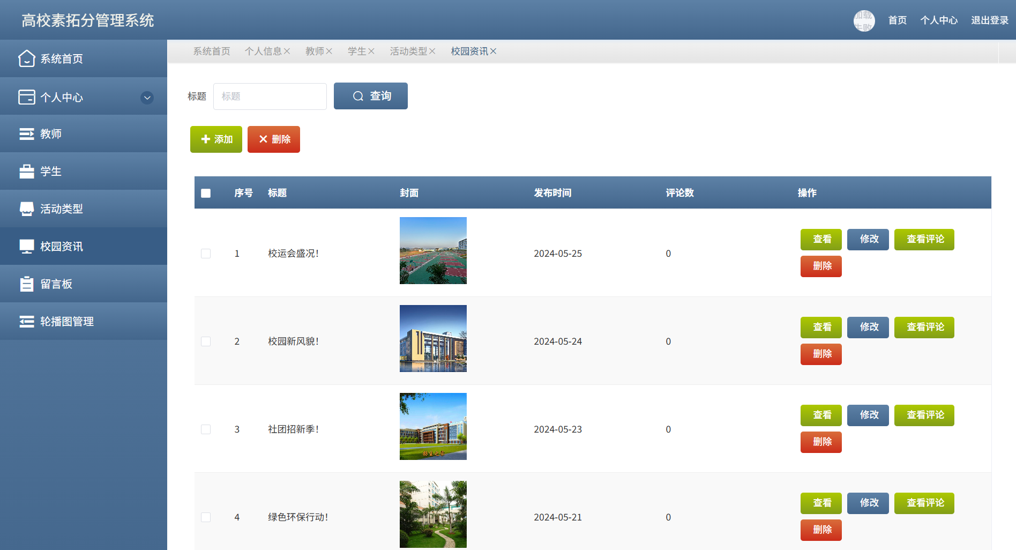Switch to the 系统首页 tab
This screenshot has height=550, width=1016.
212,51
